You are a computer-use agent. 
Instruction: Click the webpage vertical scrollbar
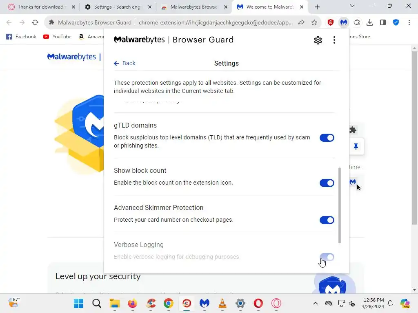click(x=414, y=138)
